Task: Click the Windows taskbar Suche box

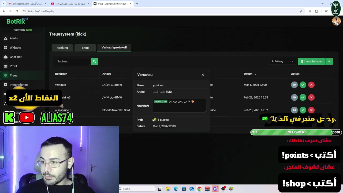Action: coord(137,189)
